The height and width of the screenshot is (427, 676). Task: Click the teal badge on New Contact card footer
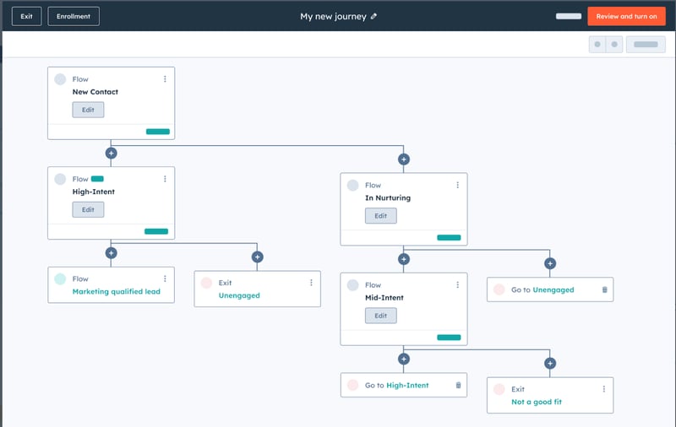[x=158, y=132]
